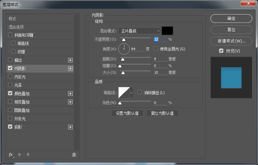Click the 阻塞 slider handle

click(120, 66)
